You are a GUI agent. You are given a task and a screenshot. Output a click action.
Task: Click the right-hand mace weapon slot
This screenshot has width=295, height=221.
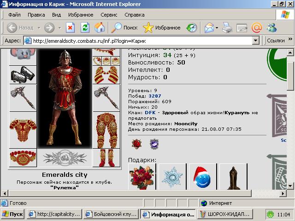point(106,98)
